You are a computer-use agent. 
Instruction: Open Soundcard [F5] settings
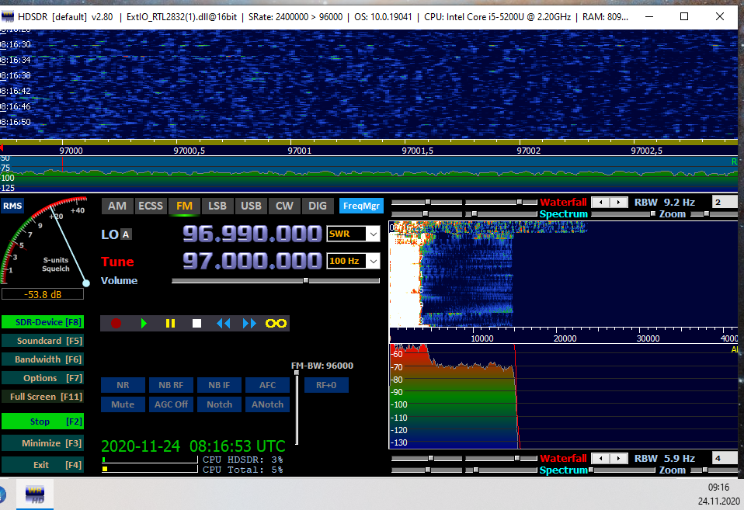tap(43, 341)
